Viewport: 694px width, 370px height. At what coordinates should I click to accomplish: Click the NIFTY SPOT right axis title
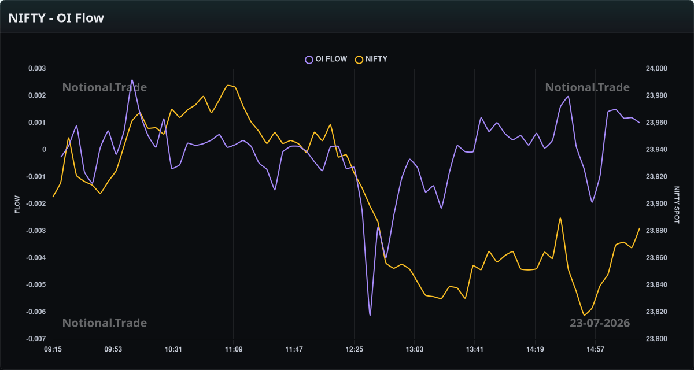(677, 204)
